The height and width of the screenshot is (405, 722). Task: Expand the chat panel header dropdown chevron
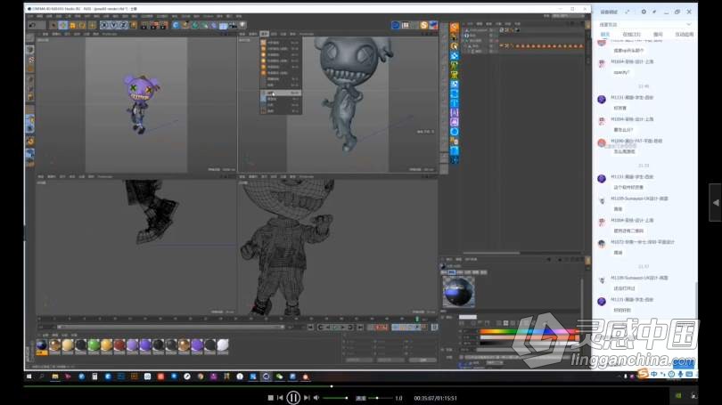[689, 24]
